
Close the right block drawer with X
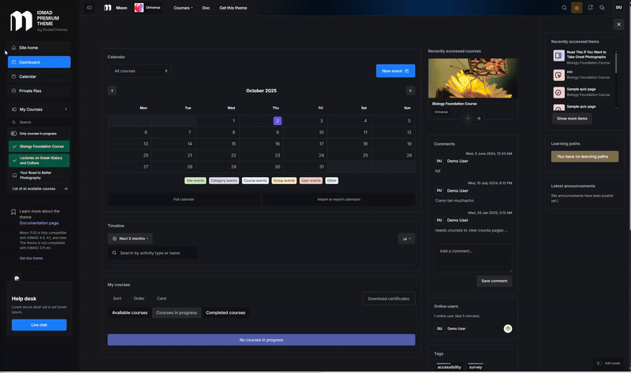[x=618, y=24]
